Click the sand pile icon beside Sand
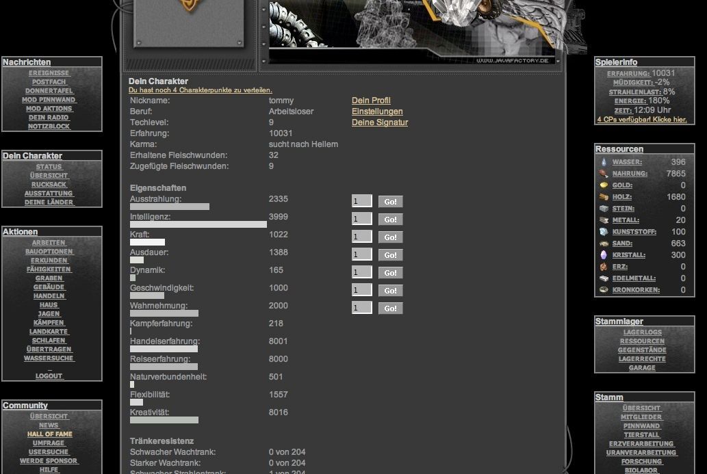The height and width of the screenshot is (474, 707). [x=604, y=243]
